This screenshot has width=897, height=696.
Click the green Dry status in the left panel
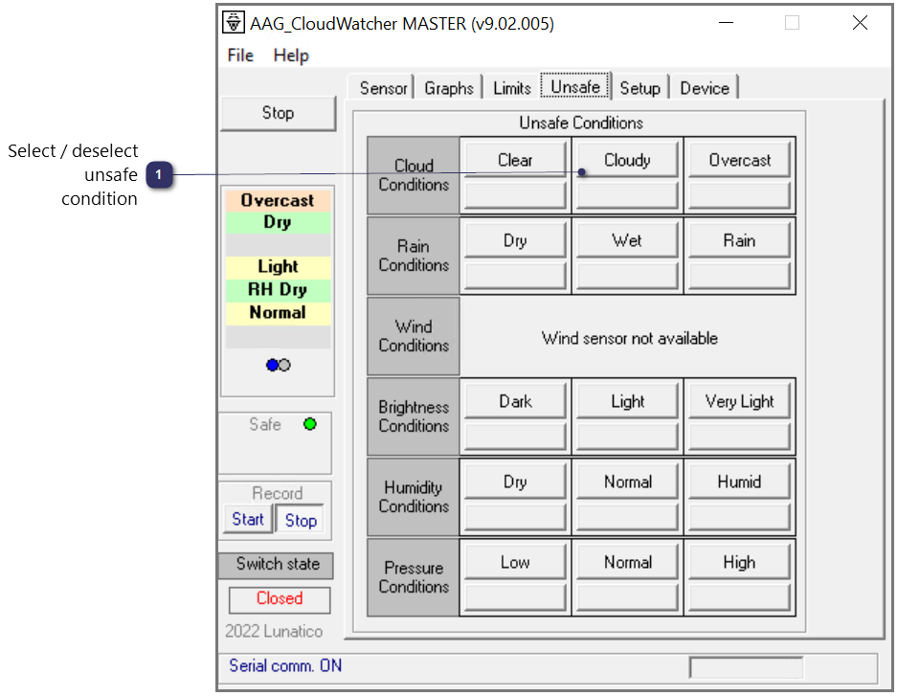click(278, 222)
